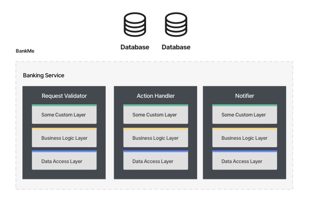Click Business Logic Layer in Action Handler

click(x=156, y=137)
